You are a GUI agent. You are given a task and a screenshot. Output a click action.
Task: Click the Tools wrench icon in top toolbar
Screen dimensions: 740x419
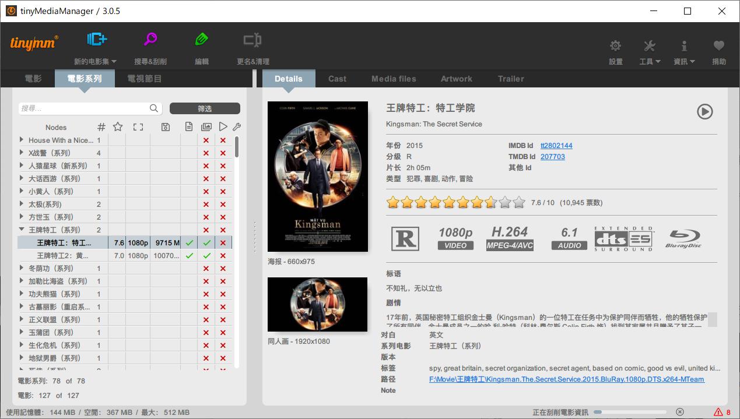point(649,45)
